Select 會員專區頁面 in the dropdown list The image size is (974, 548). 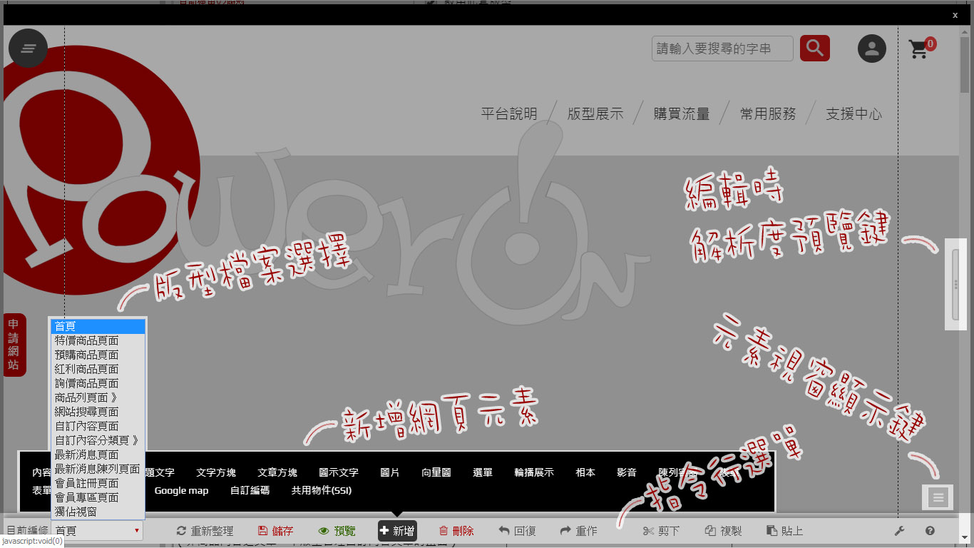[98, 497]
